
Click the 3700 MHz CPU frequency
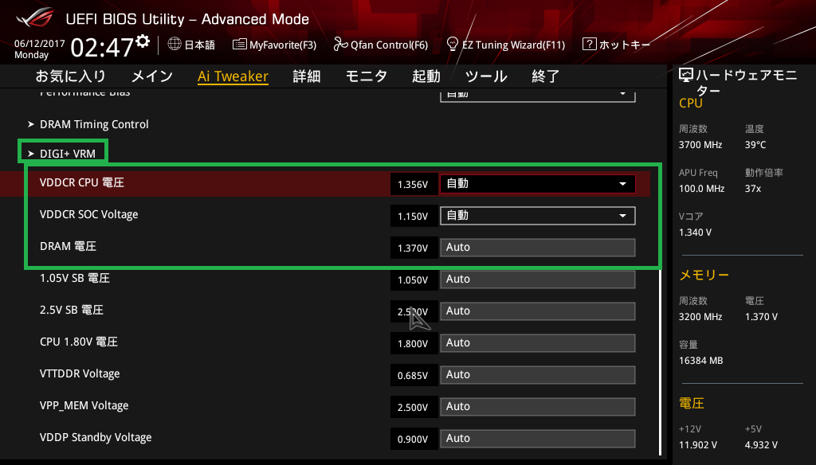pyautogui.click(x=700, y=145)
